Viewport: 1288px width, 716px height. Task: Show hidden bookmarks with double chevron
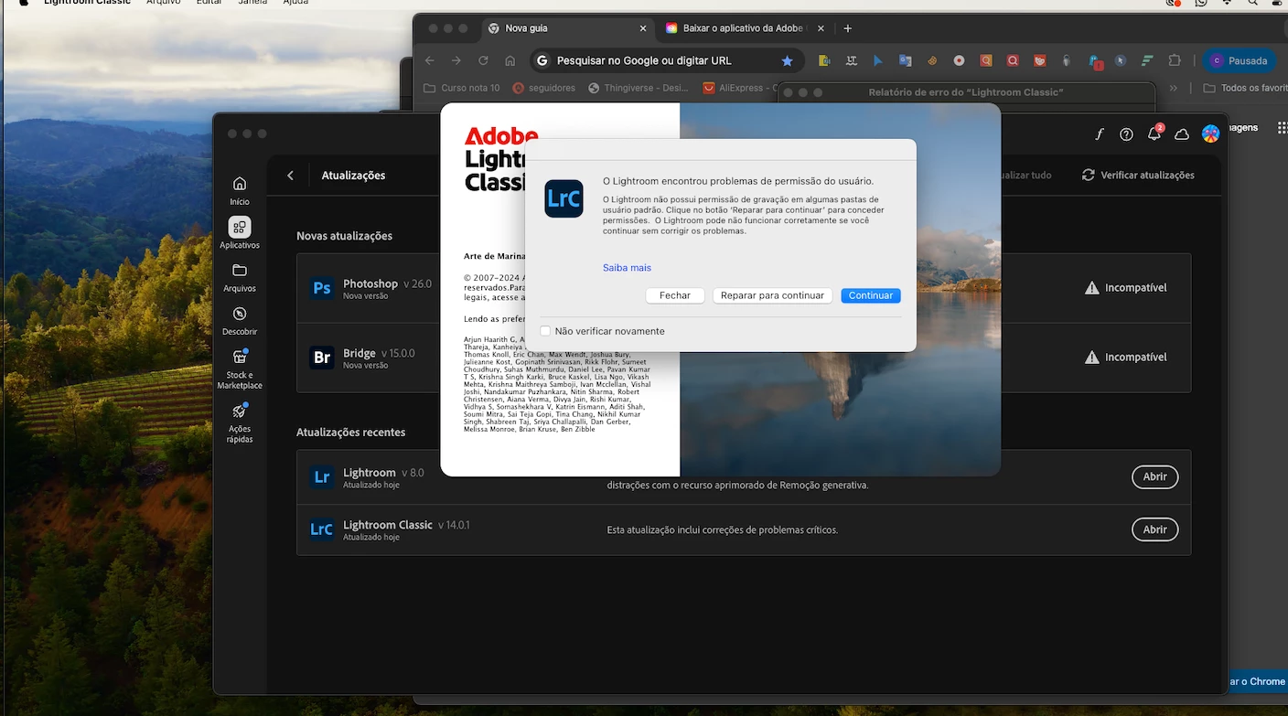(1174, 88)
